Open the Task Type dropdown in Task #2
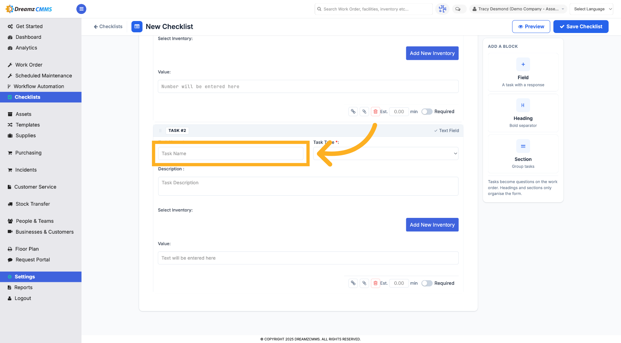Image resolution: width=621 pixels, height=343 pixels. [386, 154]
